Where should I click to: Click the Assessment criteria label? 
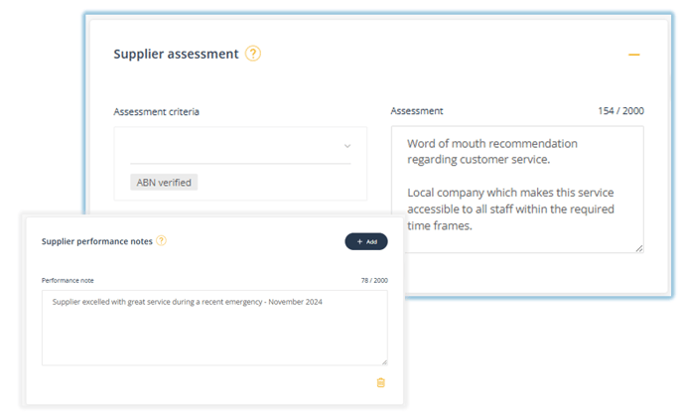157,112
